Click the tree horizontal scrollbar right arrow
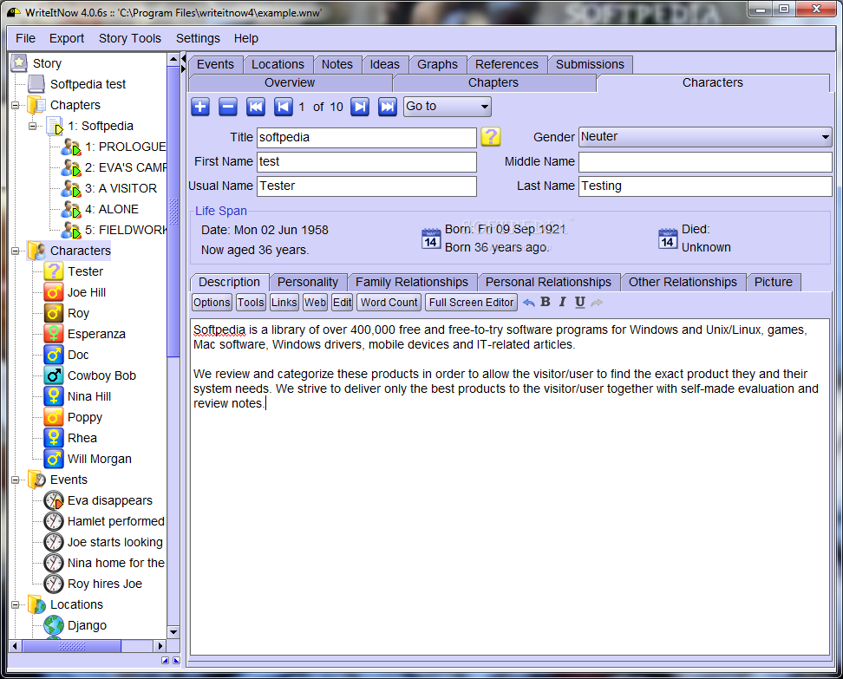 (160, 646)
